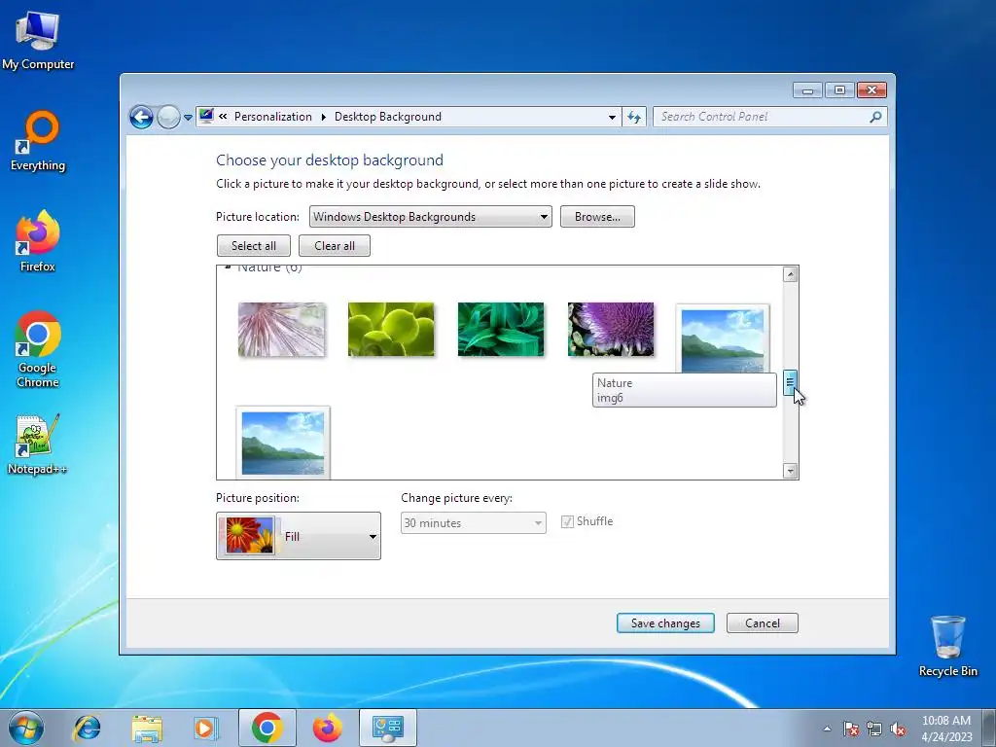Click the Forward navigation arrow
The width and height of the screenshot is (996, 747).
(x=168, y=117)
